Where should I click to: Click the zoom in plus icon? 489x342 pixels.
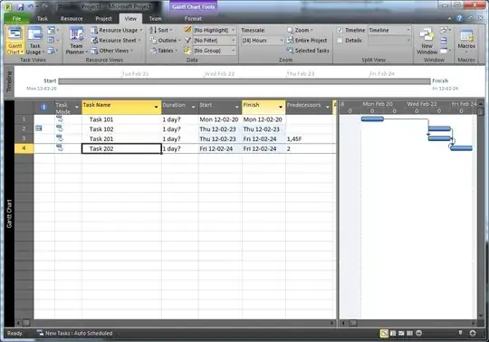coord(473,333)
